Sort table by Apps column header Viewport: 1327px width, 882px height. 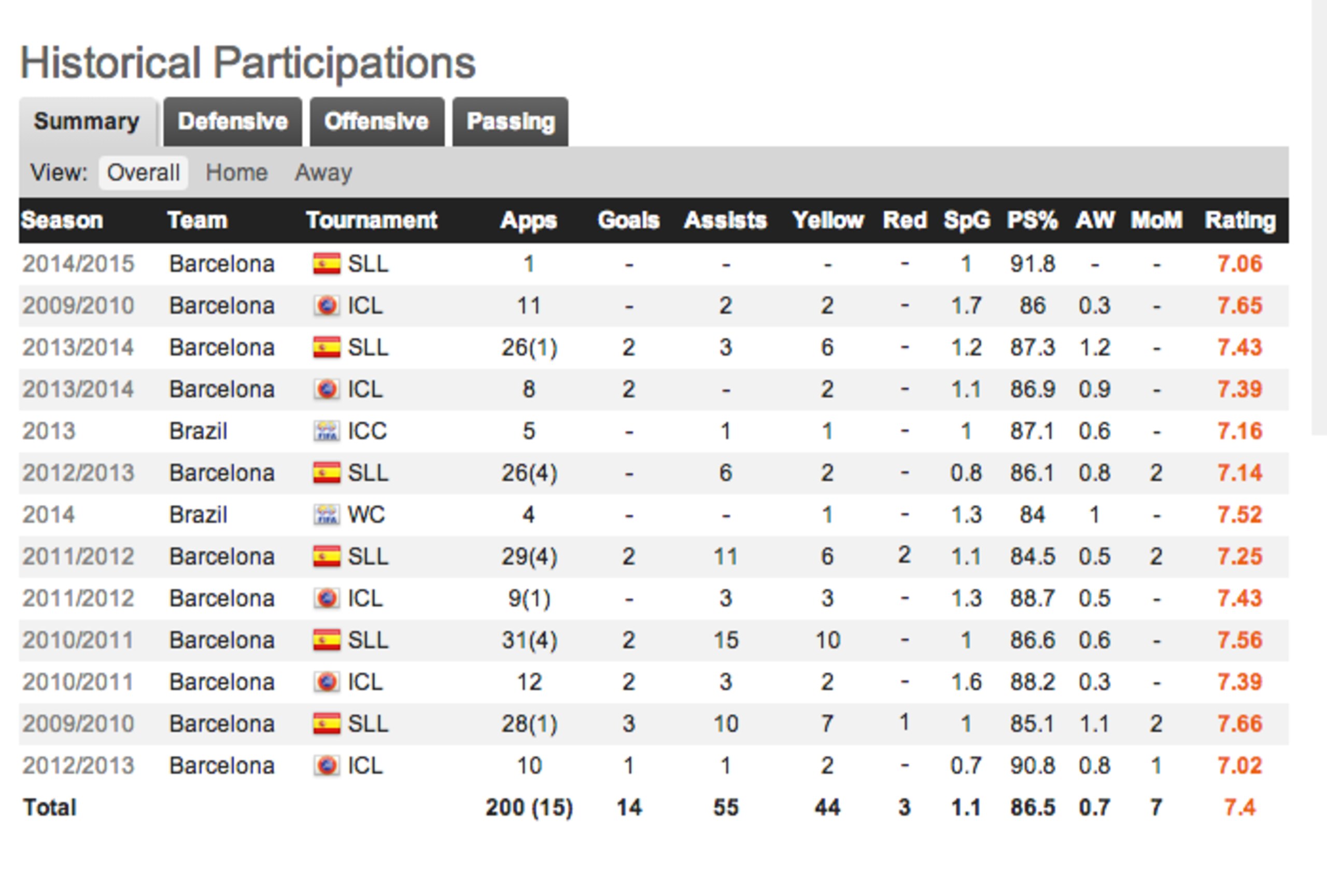pos(529,220)
